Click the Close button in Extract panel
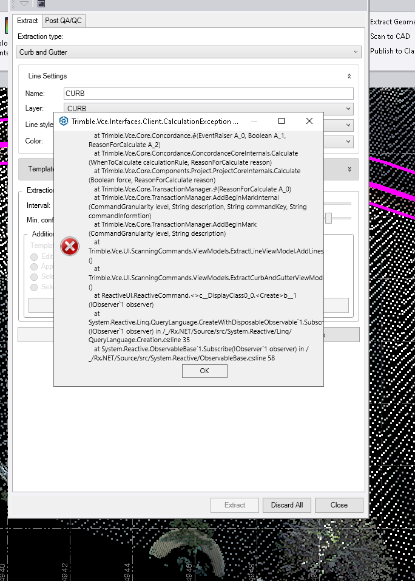Viewport: 415px width, 581px height. (x=339, y=505)
